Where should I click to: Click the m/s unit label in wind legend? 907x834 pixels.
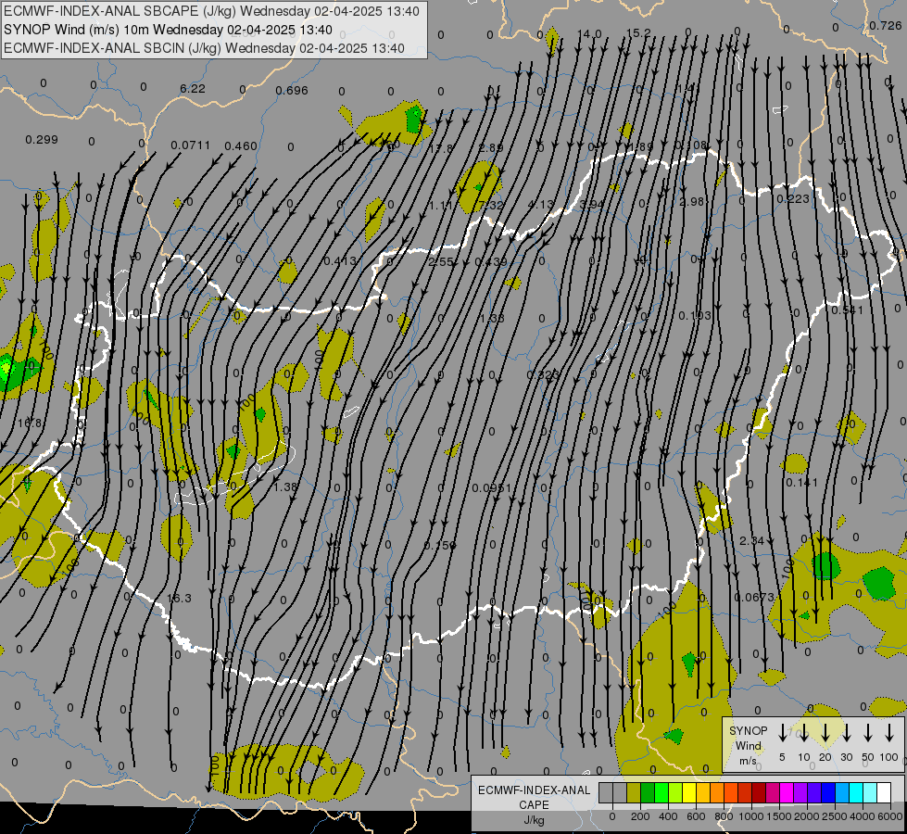pos(748,761)
